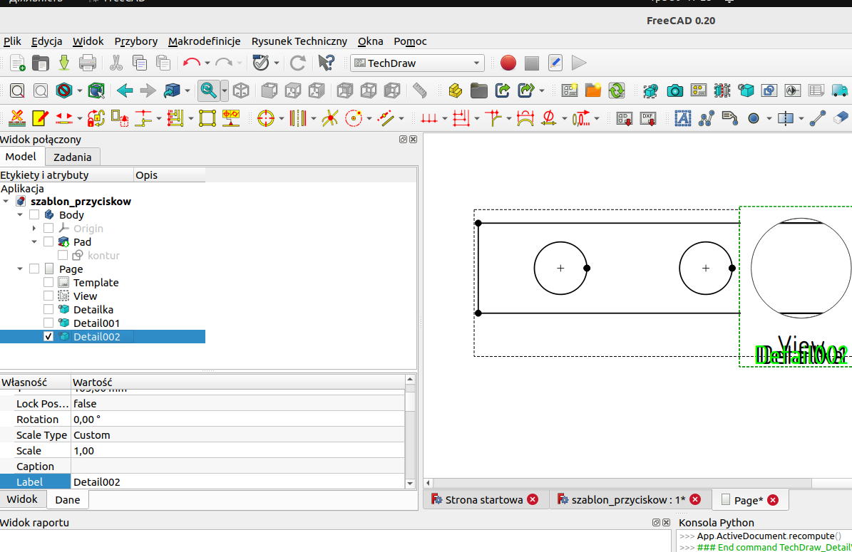The image size is (852, 552).
Task: Export the page as DXF
Action: tap(647, 118)
